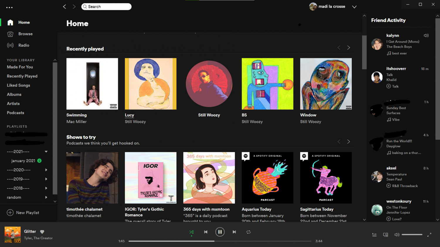Click the Glitter album art thumbnail
The height and width of the screenshot is (247, 440).
(13, 235)
